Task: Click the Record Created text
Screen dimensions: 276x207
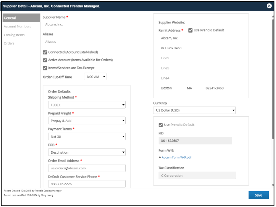Action: 33,191
